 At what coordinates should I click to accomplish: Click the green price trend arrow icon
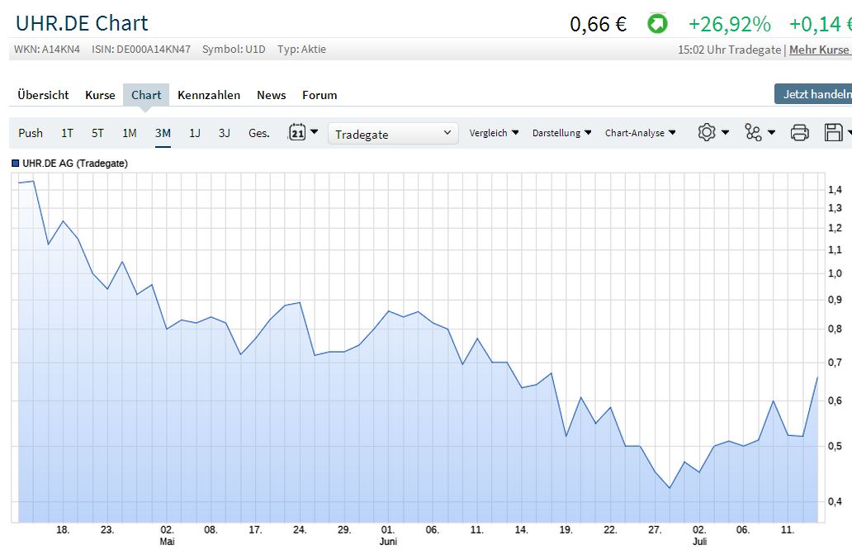[657, 24]
